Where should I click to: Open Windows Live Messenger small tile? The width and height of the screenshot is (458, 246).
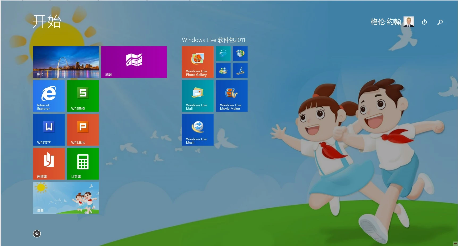pyautogui.click(x=223, y=71)
